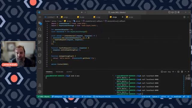Image resolution: width=192 pixels, height=108 pixels.
Task: Close the d.mjs tab
Action: 122,17
